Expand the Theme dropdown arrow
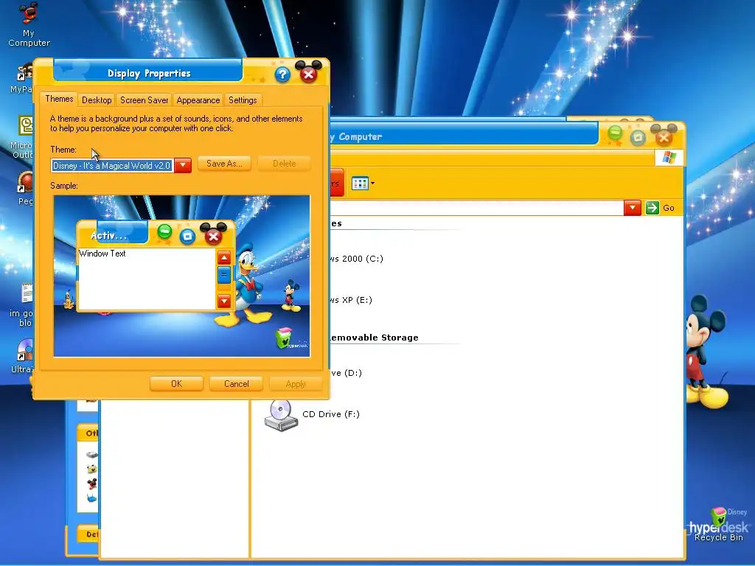 coord(183,165)
